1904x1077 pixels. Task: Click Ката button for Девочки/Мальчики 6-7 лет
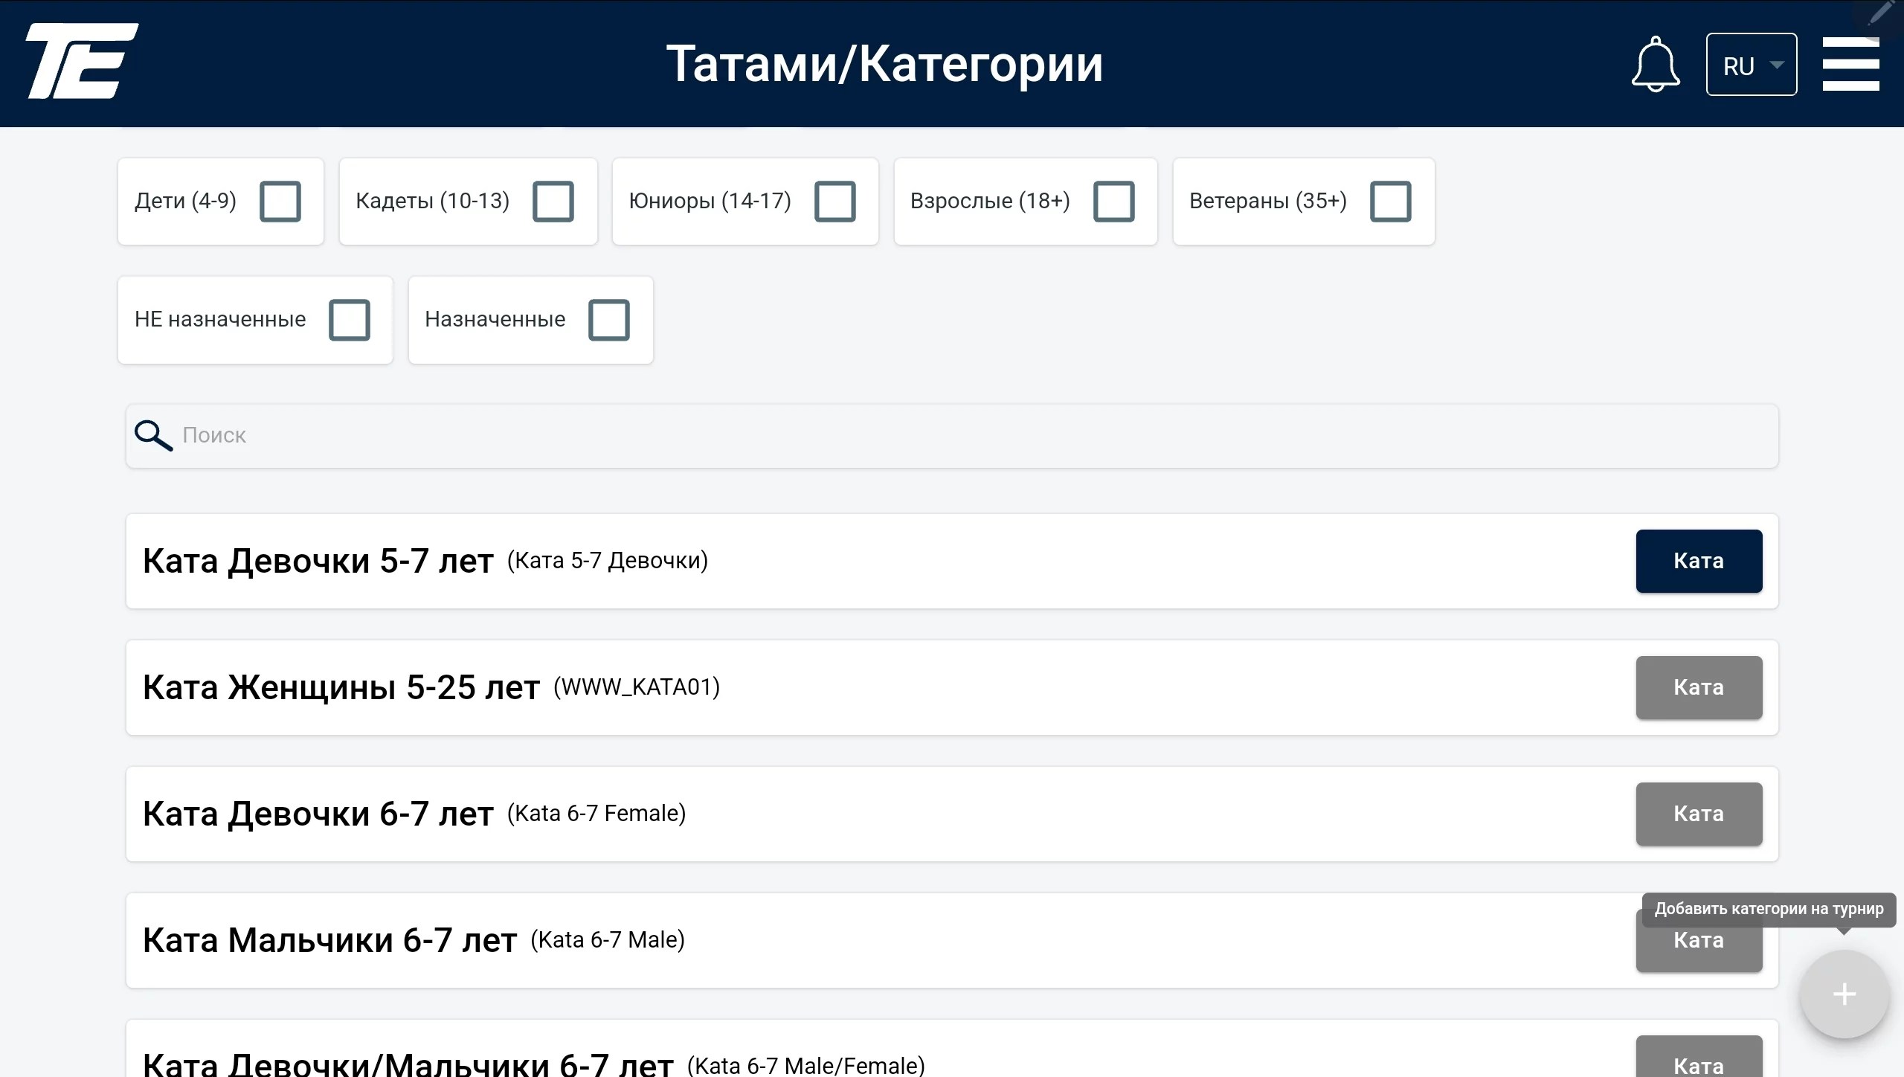coord(1699,1058)
